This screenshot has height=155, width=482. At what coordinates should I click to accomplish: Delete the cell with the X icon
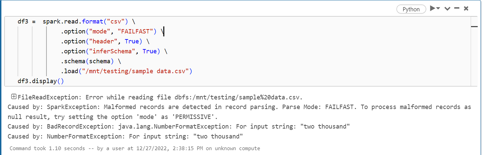[x=466, y=9]
